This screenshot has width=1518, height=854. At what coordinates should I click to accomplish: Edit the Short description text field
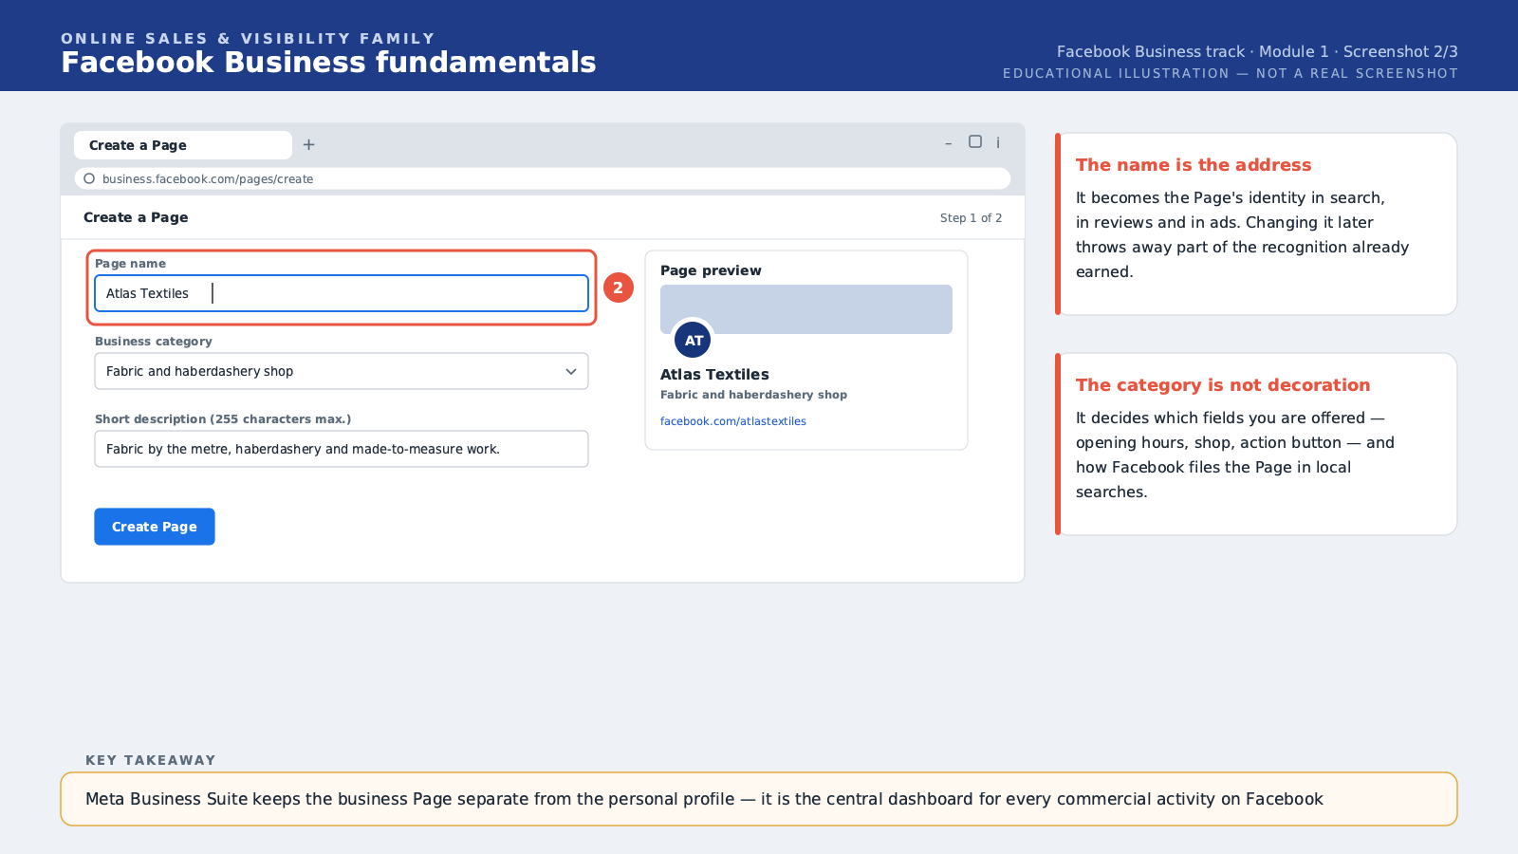point(342,449)
